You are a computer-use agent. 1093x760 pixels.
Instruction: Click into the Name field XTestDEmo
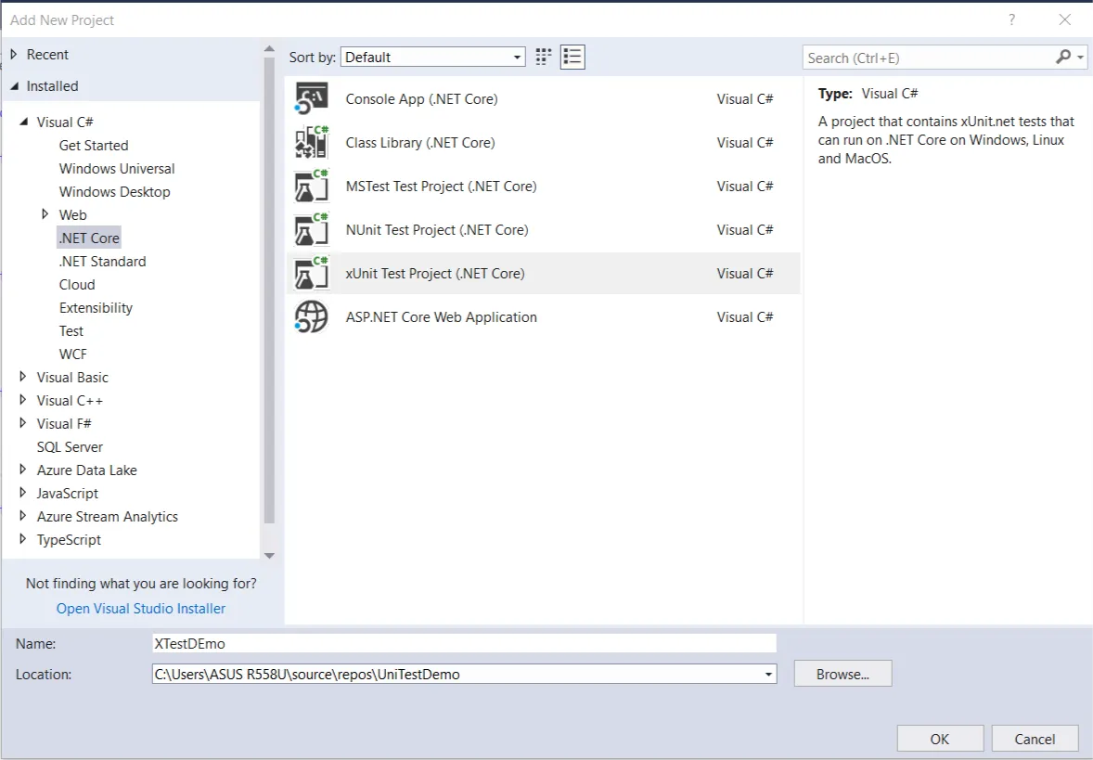pyautogui.click(x=464, y=644)
